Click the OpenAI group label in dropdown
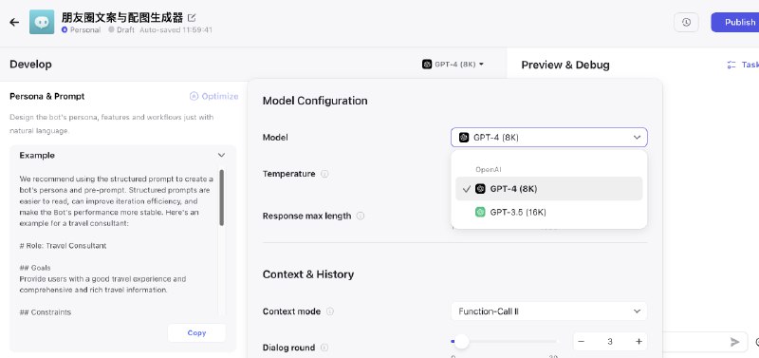The width and height of the screenshot is (759, 358). coord(489,170)
